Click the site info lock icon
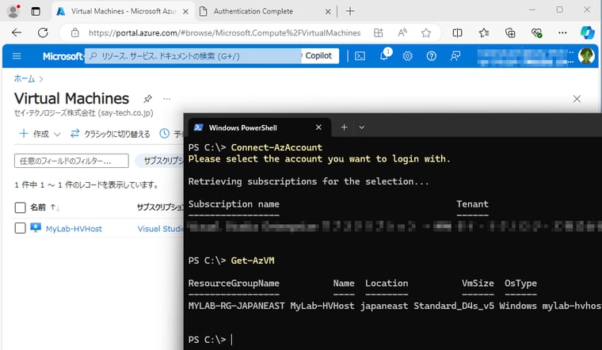 [x=75, y=33]
